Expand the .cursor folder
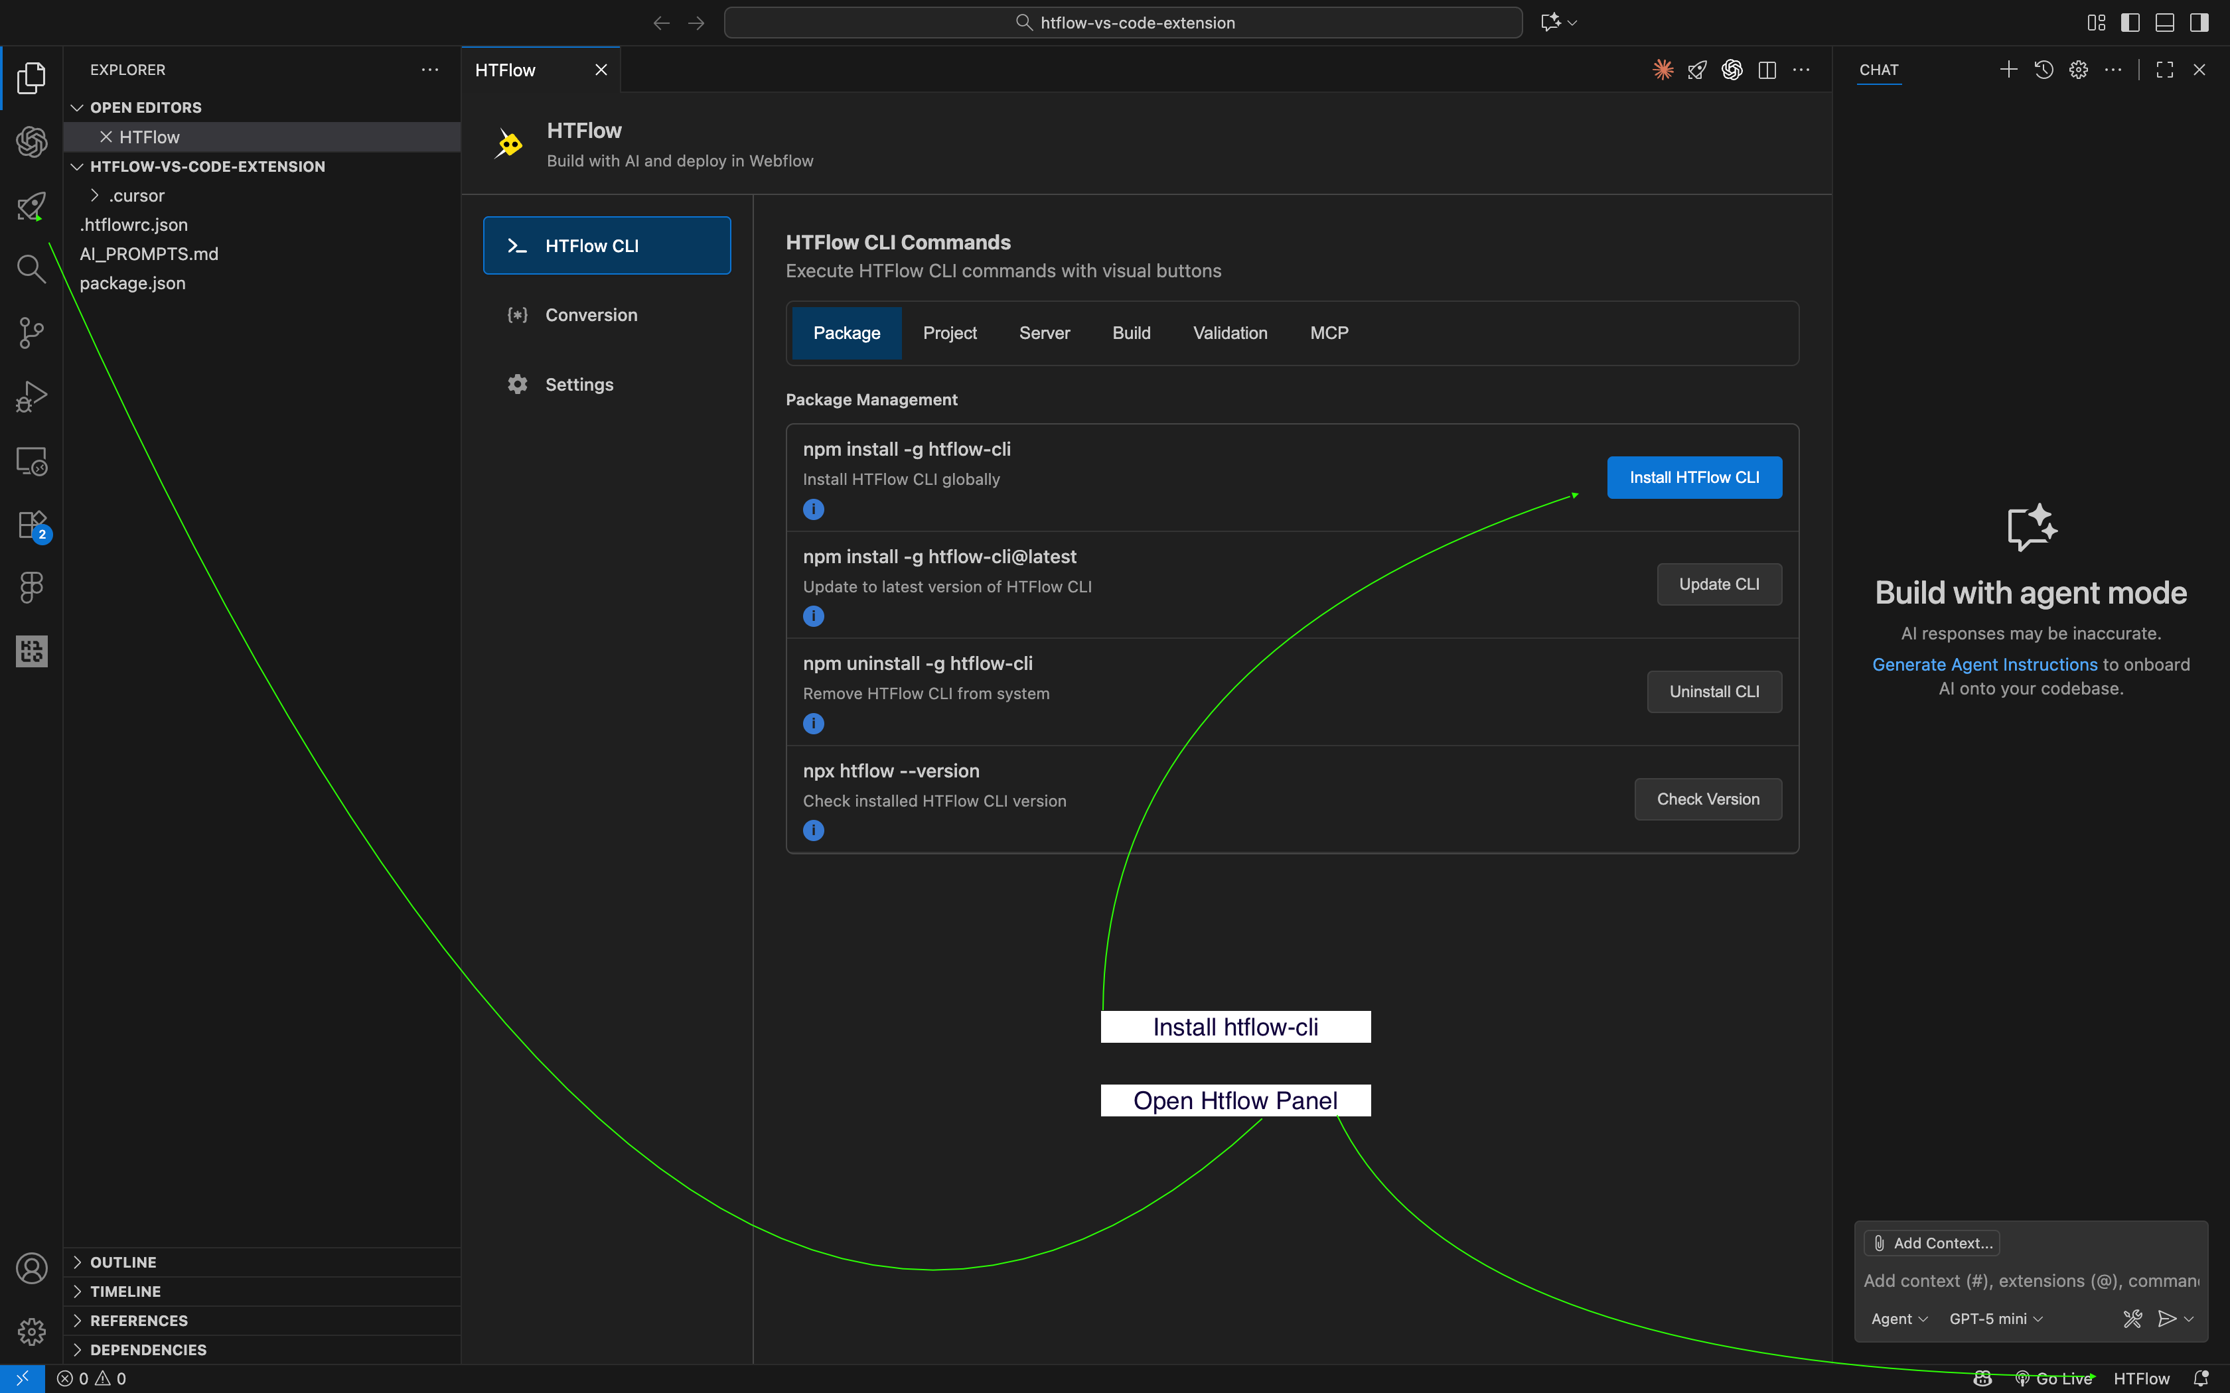The image size is (2230, 1393). point(96,195)
